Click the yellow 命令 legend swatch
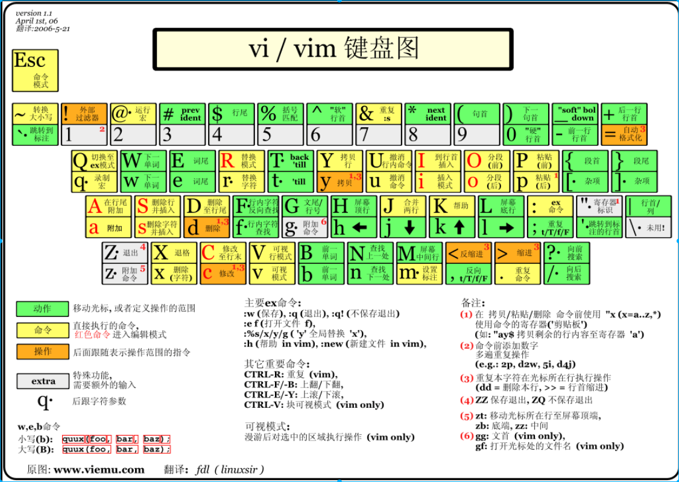This screenshot has width=679, height=482. tap(42, 330)
